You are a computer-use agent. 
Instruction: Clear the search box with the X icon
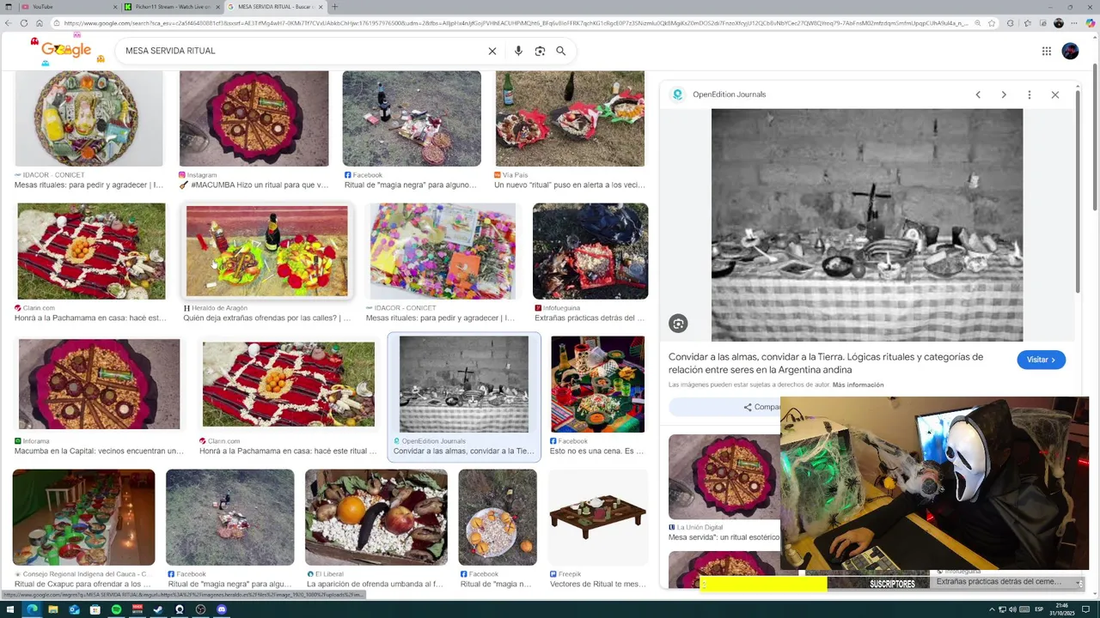tap(492, 51)
